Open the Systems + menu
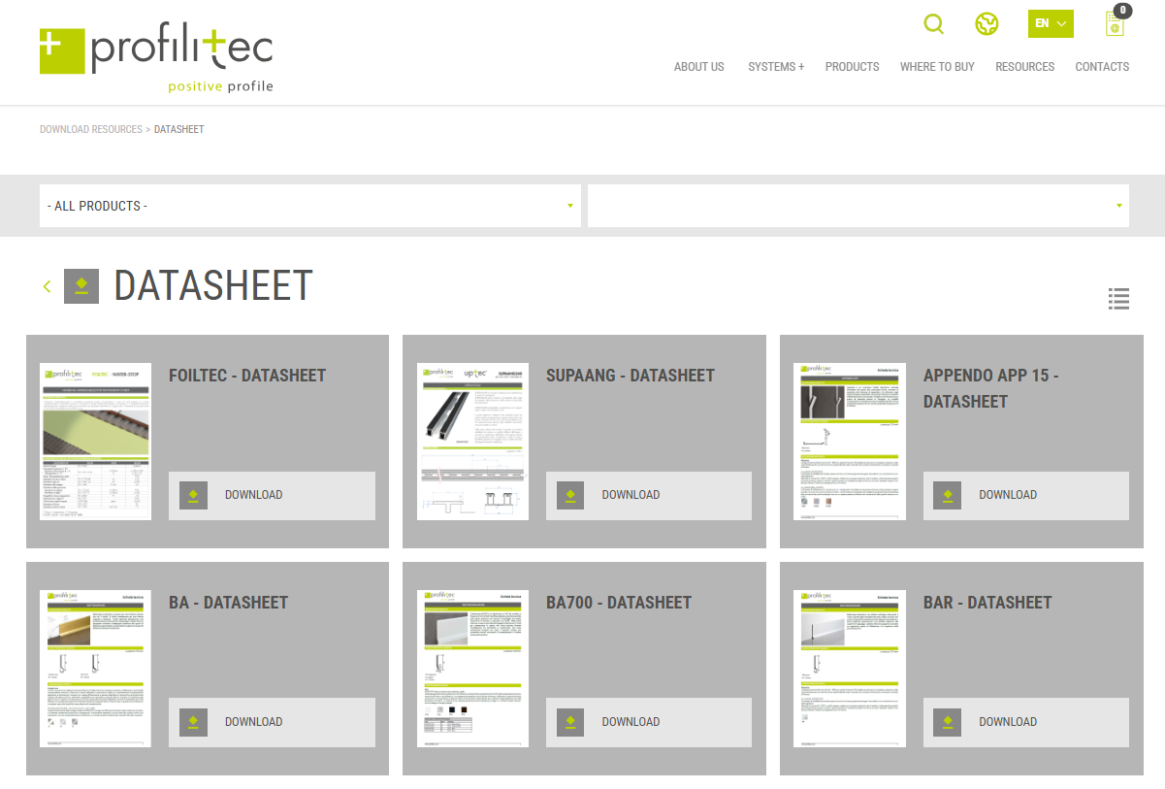 (x=776, y=67)
